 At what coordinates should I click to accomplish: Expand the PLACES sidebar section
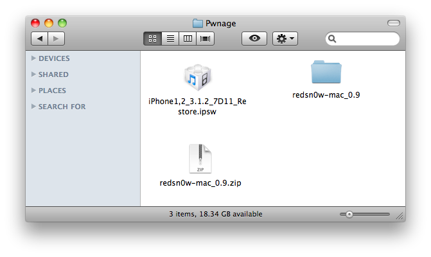[x=33, y=91]
